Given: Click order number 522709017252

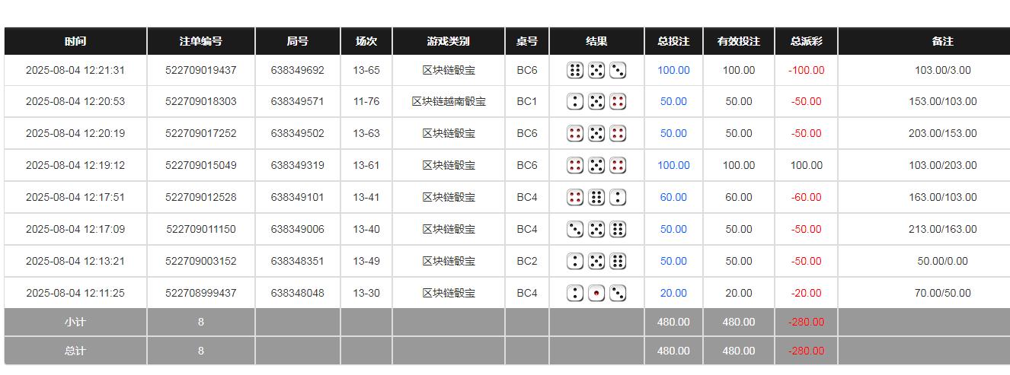Looking at the screenshot, I should 201,134.
